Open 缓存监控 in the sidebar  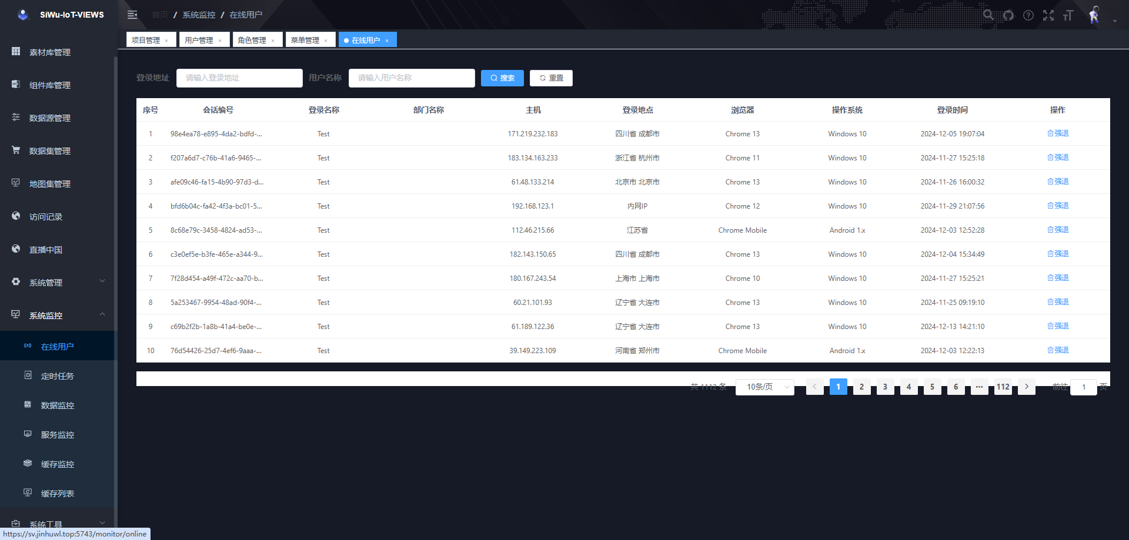(58, 464)
